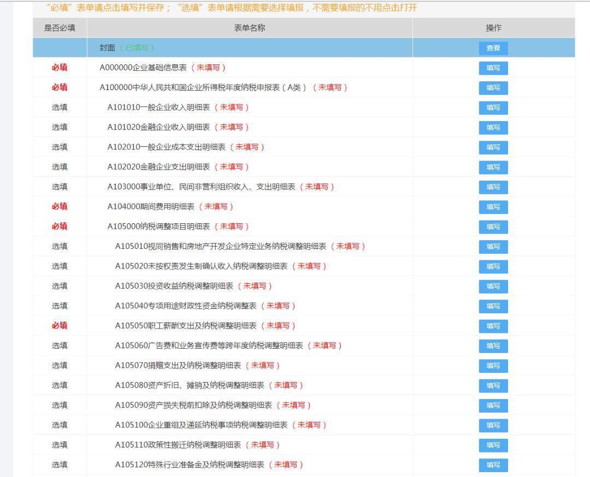The height and width of the screenshot is (477, 590).
Task: Click the 是否必填 column header
Action: [x=60, y=28]
